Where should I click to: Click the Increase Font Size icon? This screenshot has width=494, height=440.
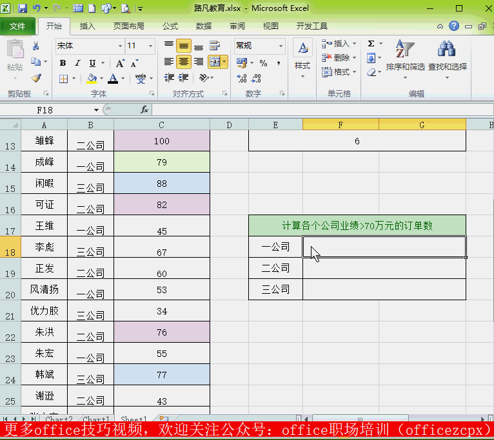120,63
